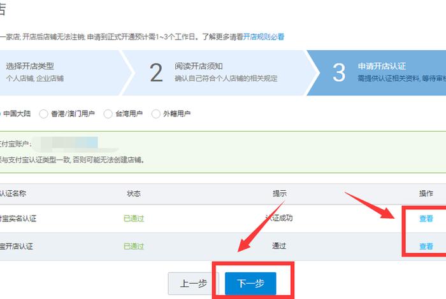Open 查看 for 淘宝开店认证 row
This screenshot has width=446, height=299.
(426, 246)
